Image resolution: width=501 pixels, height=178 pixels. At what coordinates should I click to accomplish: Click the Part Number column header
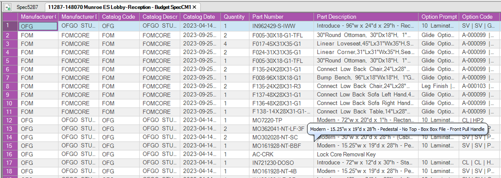tap(281, 17)
